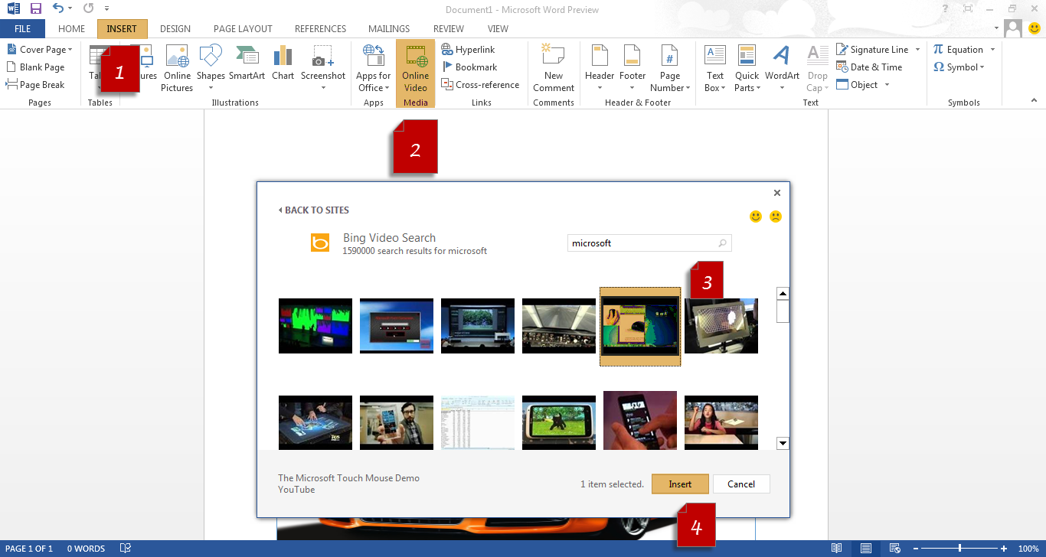
Task: Expand the Equation dropdown arrow
Action: pos(992,50)
